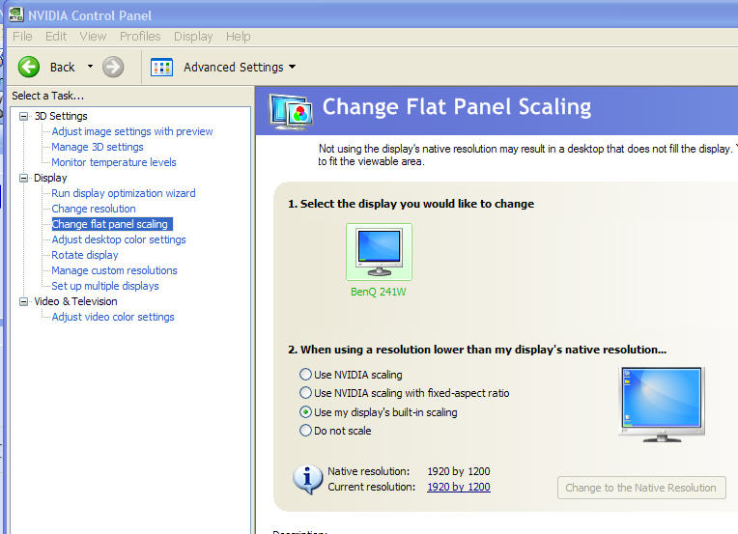This screenshot has height=534, width=738.
Task: Open Run display optimization wizard
Action: (124, 193)
